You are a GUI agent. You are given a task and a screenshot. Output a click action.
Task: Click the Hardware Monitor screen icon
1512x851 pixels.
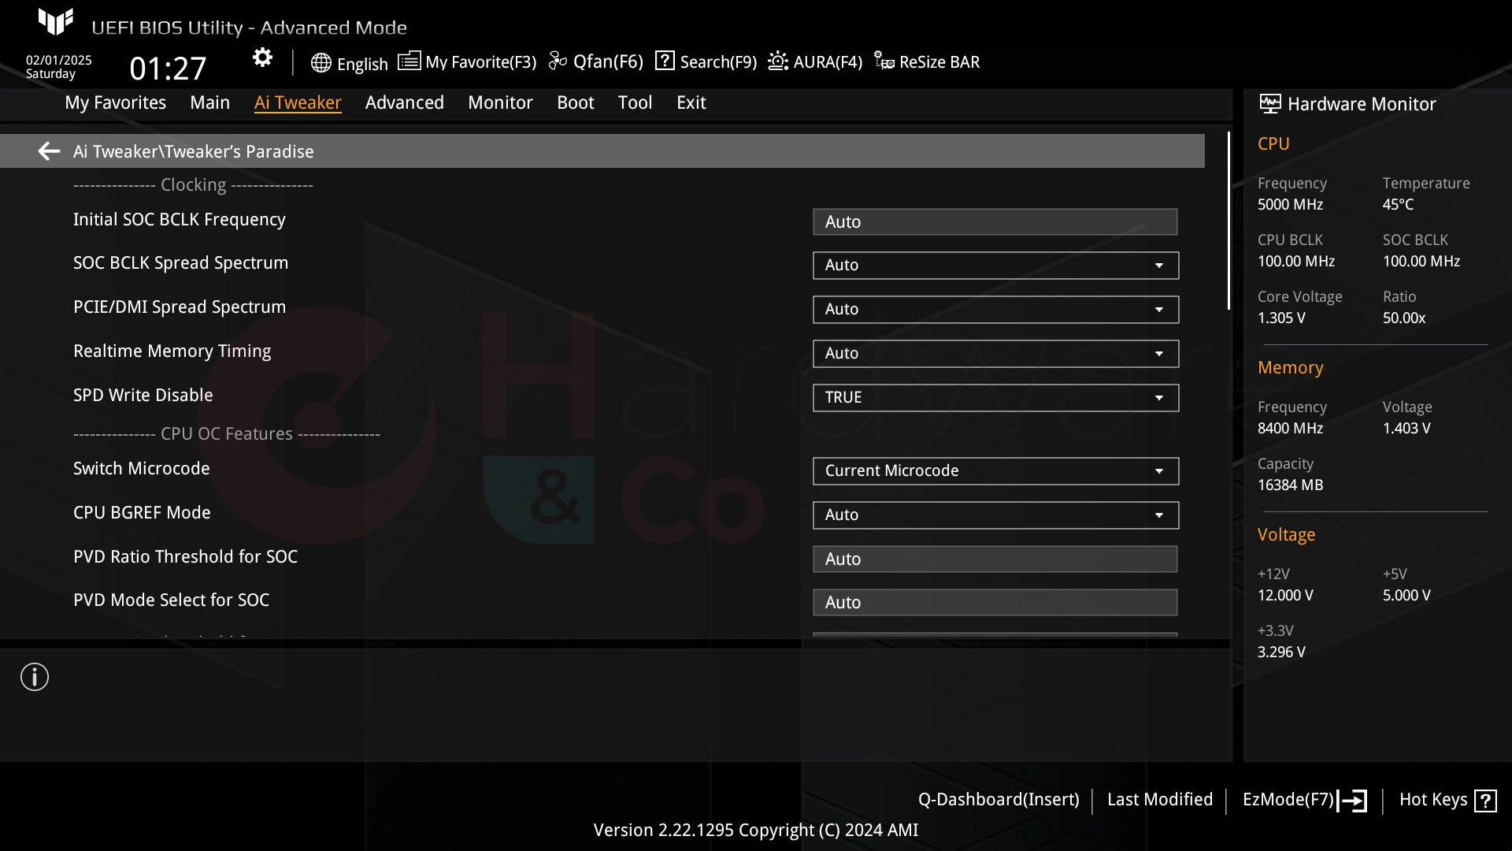point(1269,103)
